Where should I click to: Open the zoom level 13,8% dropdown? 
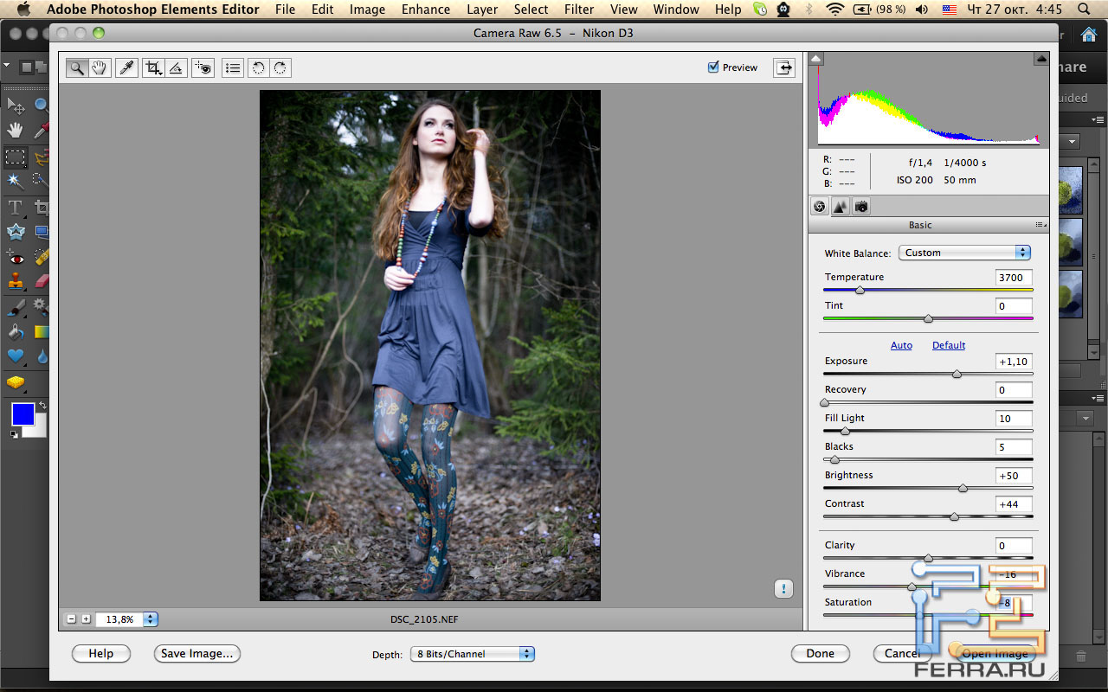(151, 619)
